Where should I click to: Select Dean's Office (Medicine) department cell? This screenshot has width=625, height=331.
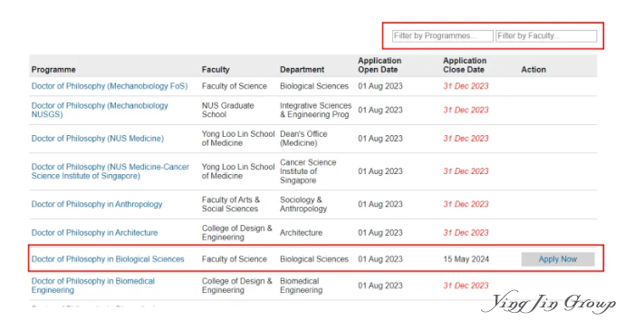(303, 139)
